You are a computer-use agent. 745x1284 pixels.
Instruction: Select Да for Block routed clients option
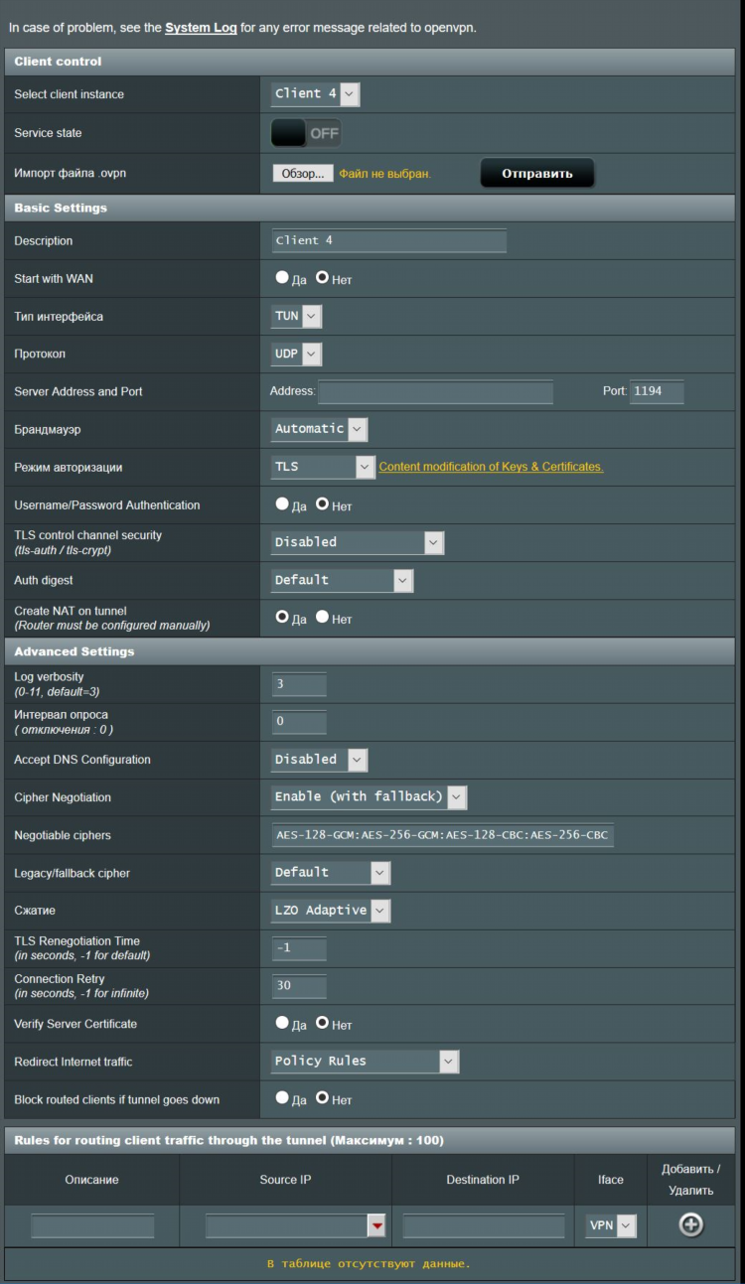tap(282, 1098)
